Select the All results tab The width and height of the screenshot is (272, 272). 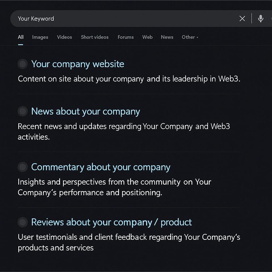[x=21, y=37]
